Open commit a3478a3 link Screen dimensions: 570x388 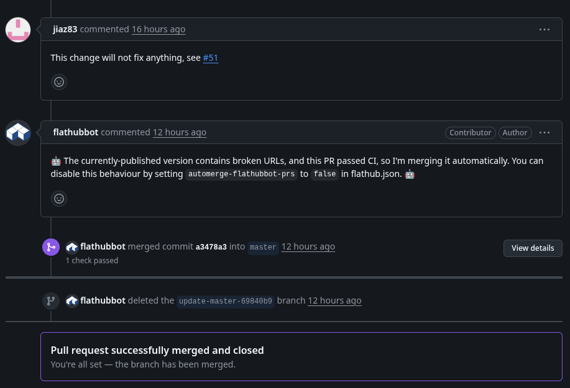(211, 247)
